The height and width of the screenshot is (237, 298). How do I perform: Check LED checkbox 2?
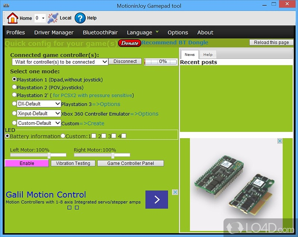[x=104, y=136]
